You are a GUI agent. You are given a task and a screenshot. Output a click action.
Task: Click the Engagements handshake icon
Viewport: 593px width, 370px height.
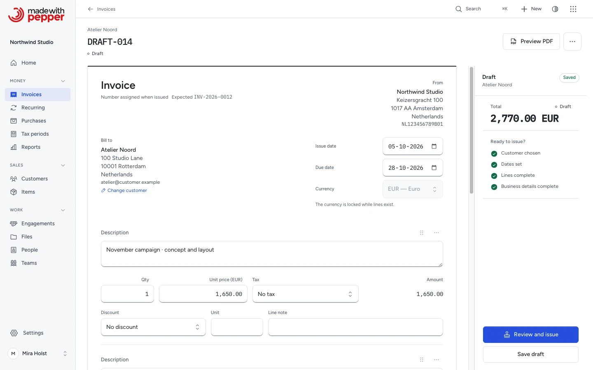[14, 224]
